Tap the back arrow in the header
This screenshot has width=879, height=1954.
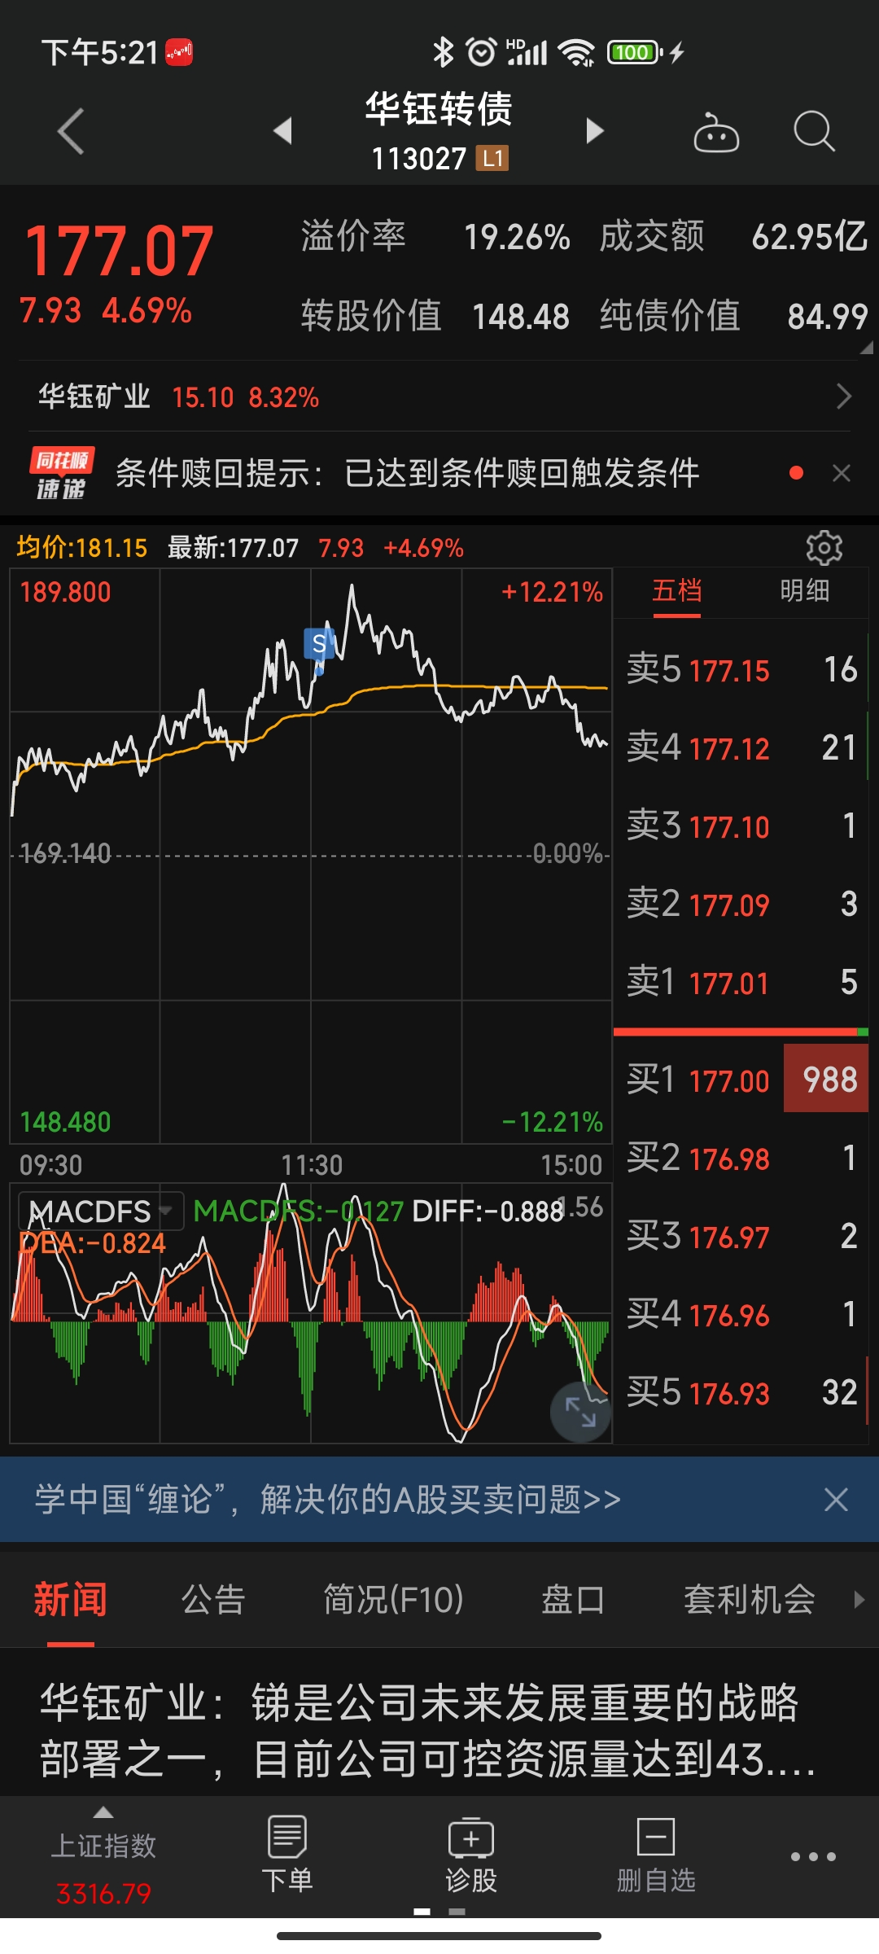[71, 131]
